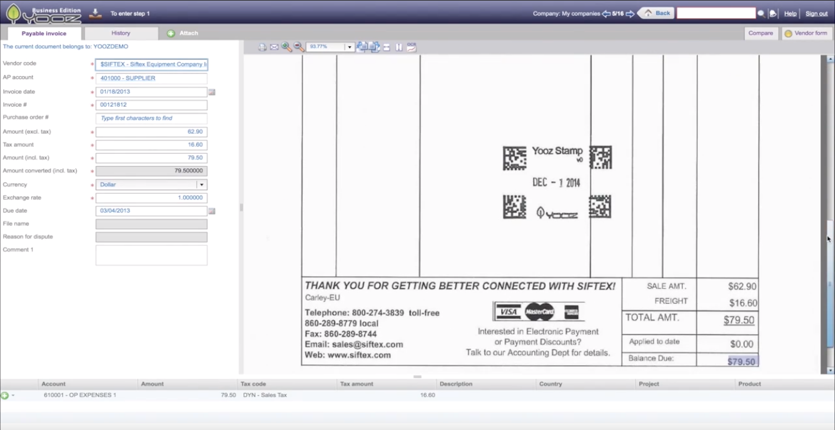
Task: Print the invoice document
Action: point(263,47)
